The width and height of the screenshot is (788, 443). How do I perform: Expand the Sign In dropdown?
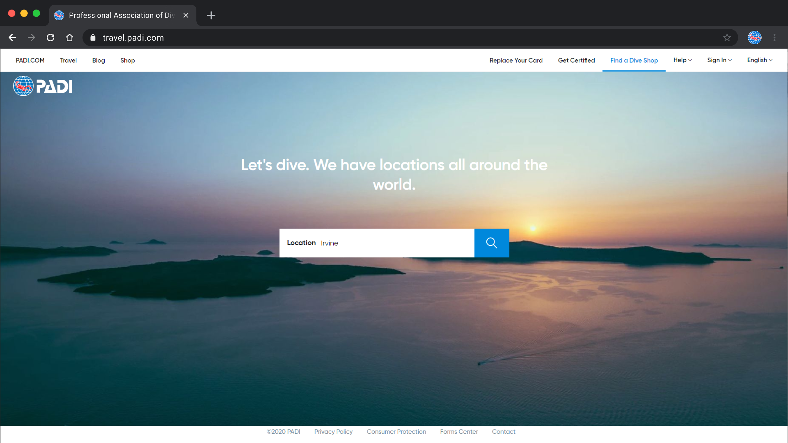tap(719, 60)
